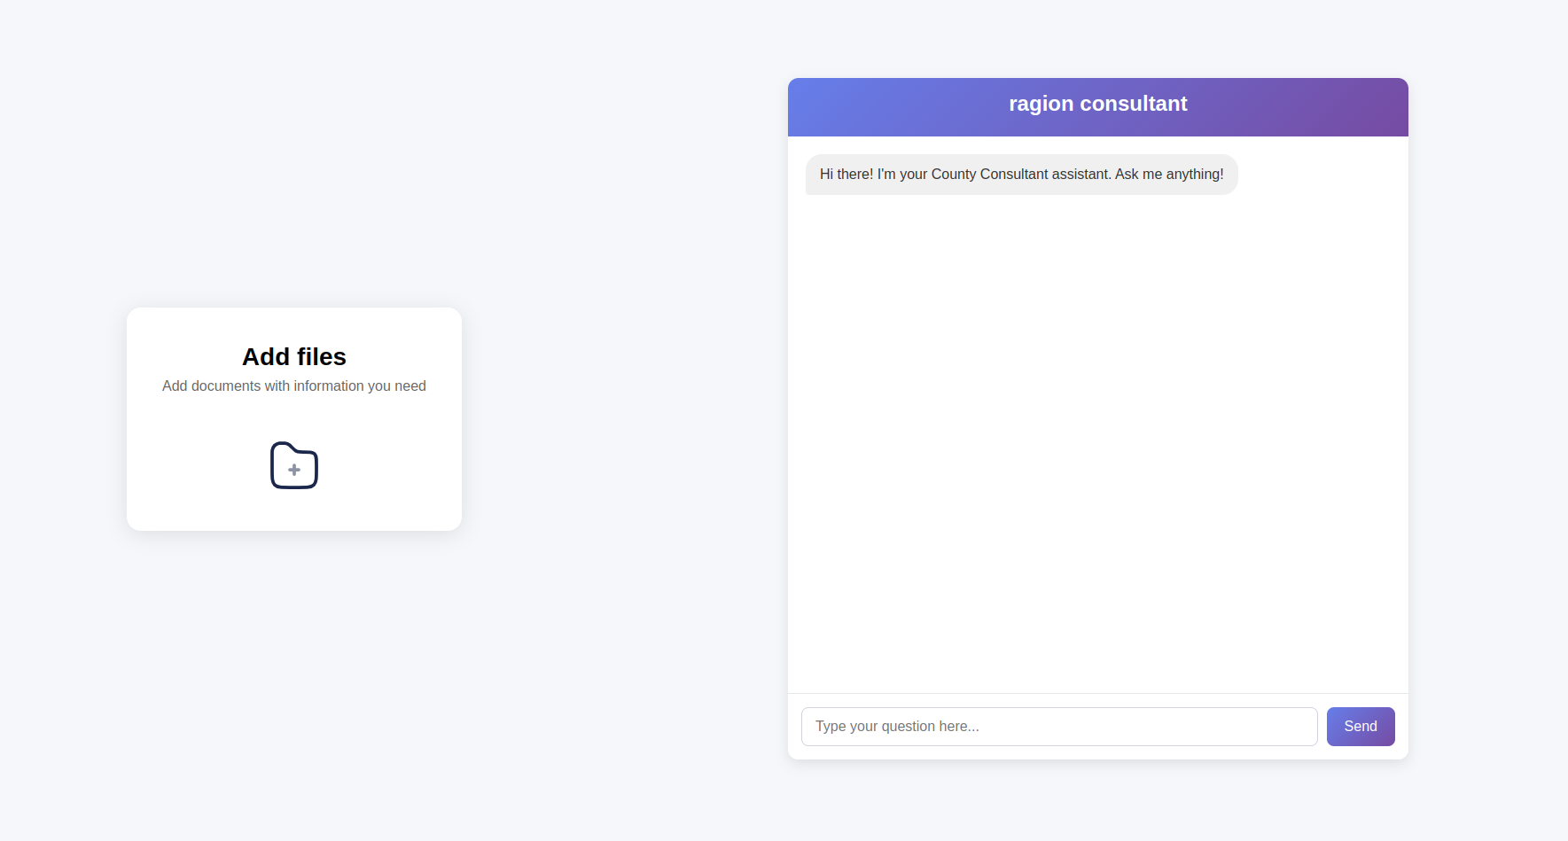The height and width of the screenshot is (841, 1568).
Task: Click the folder-plus upload icon
Action: coord(294,465)
